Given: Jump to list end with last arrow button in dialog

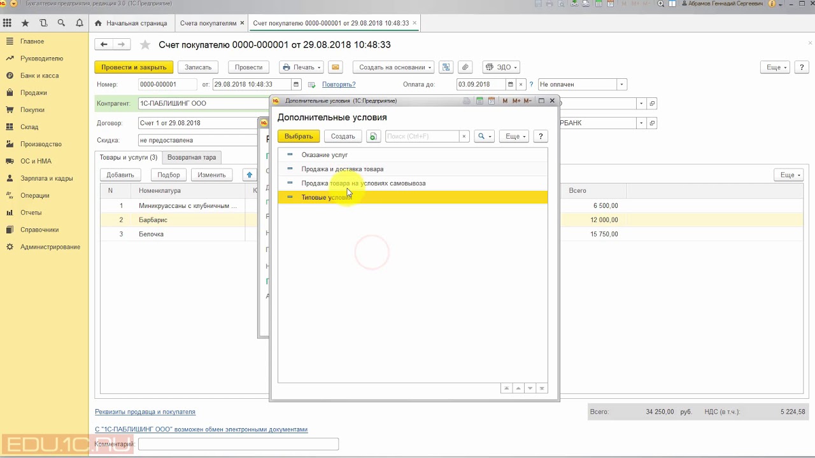Looking at the screenshot, I should click(542, 388).
